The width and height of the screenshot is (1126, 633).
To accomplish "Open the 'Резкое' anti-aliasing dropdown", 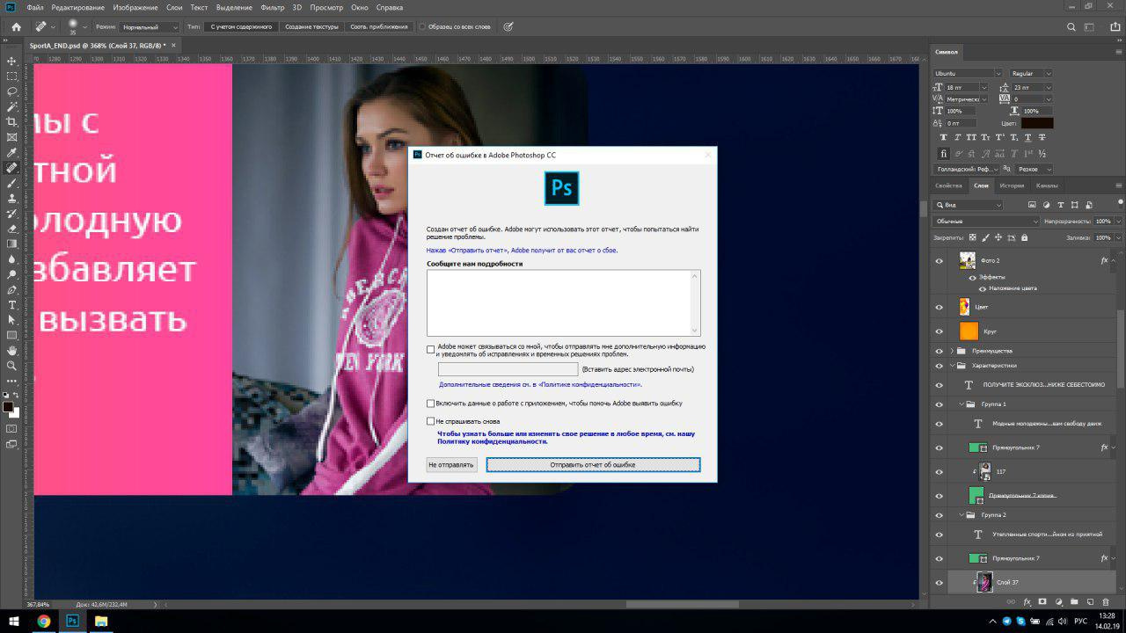I will click(x=1035, y=169).
